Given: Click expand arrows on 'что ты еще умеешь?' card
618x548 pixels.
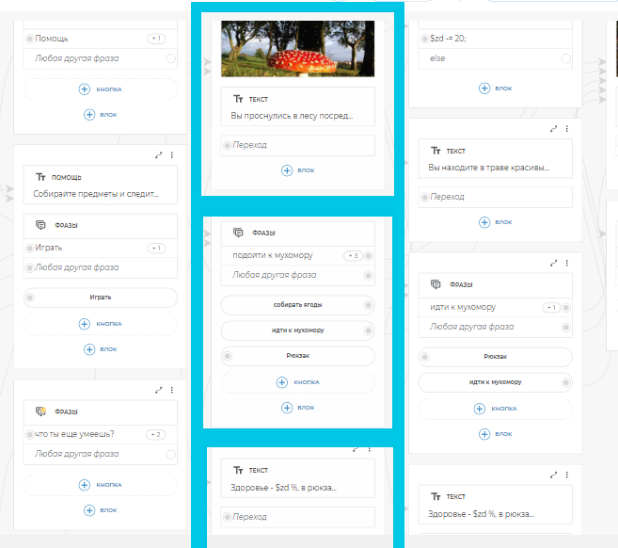Looking at the screenshot, I should (x=158, y=390).
